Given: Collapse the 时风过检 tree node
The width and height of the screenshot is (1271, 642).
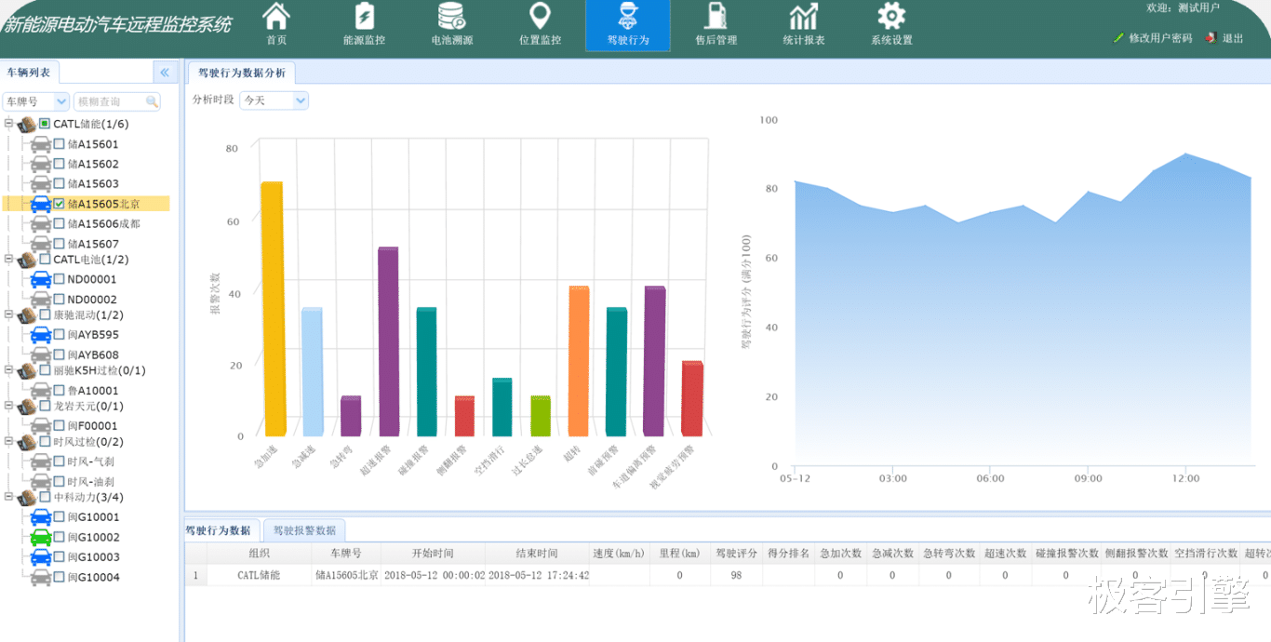Looking at the screenshot, I should pos(8,442).
